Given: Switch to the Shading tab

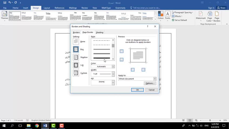Looking at the screenshot, I should click(100, 33).
